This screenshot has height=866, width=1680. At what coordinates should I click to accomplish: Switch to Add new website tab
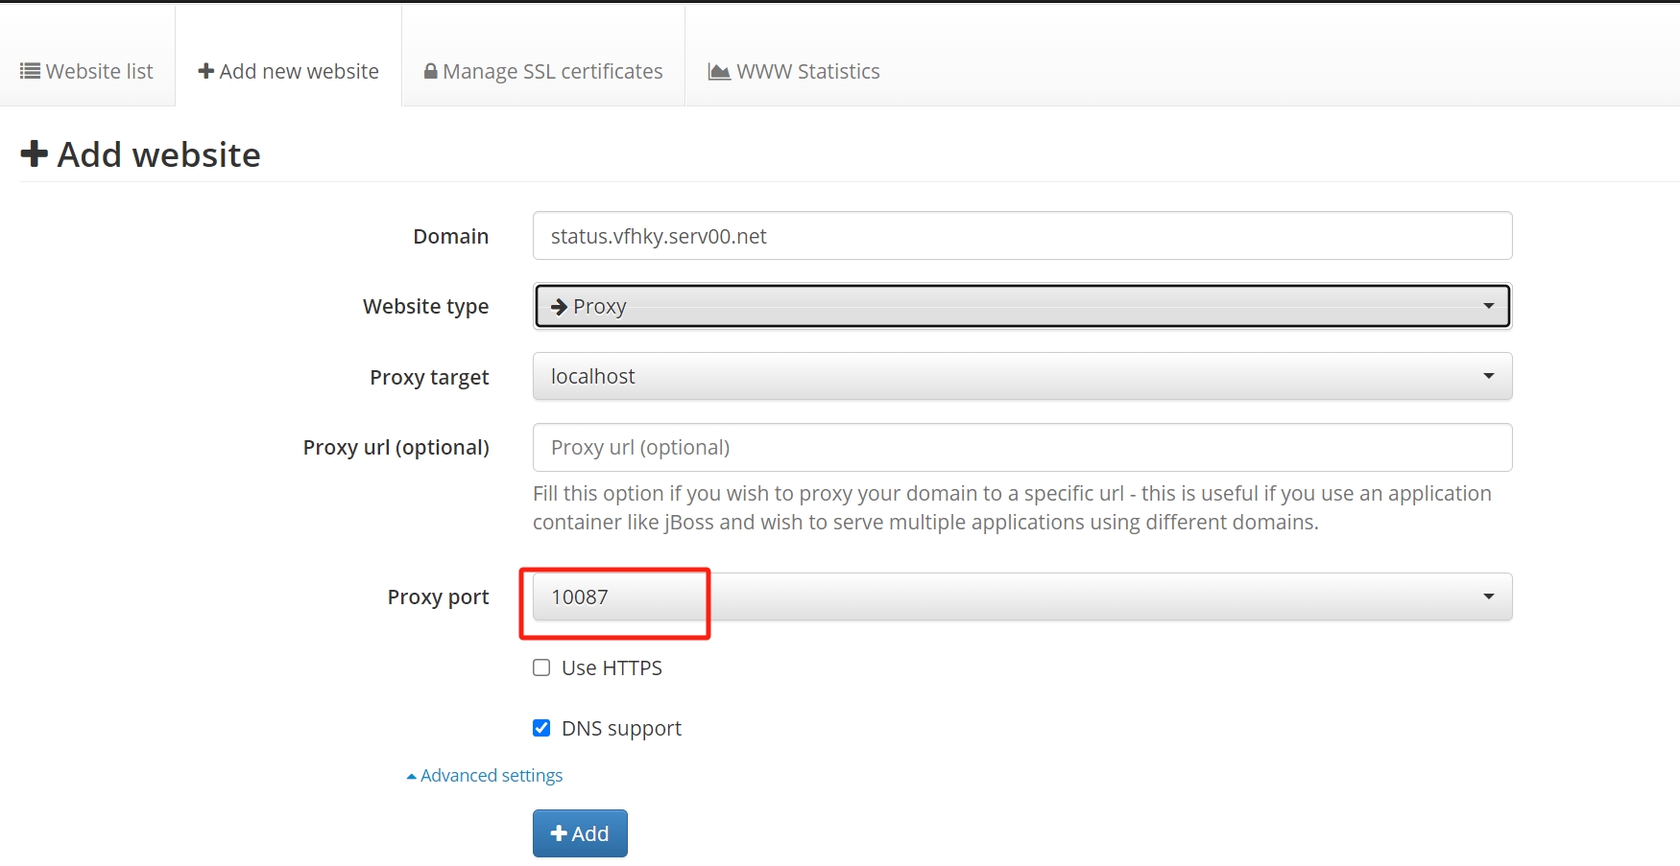pyautogui.click(x=288, y=72)
